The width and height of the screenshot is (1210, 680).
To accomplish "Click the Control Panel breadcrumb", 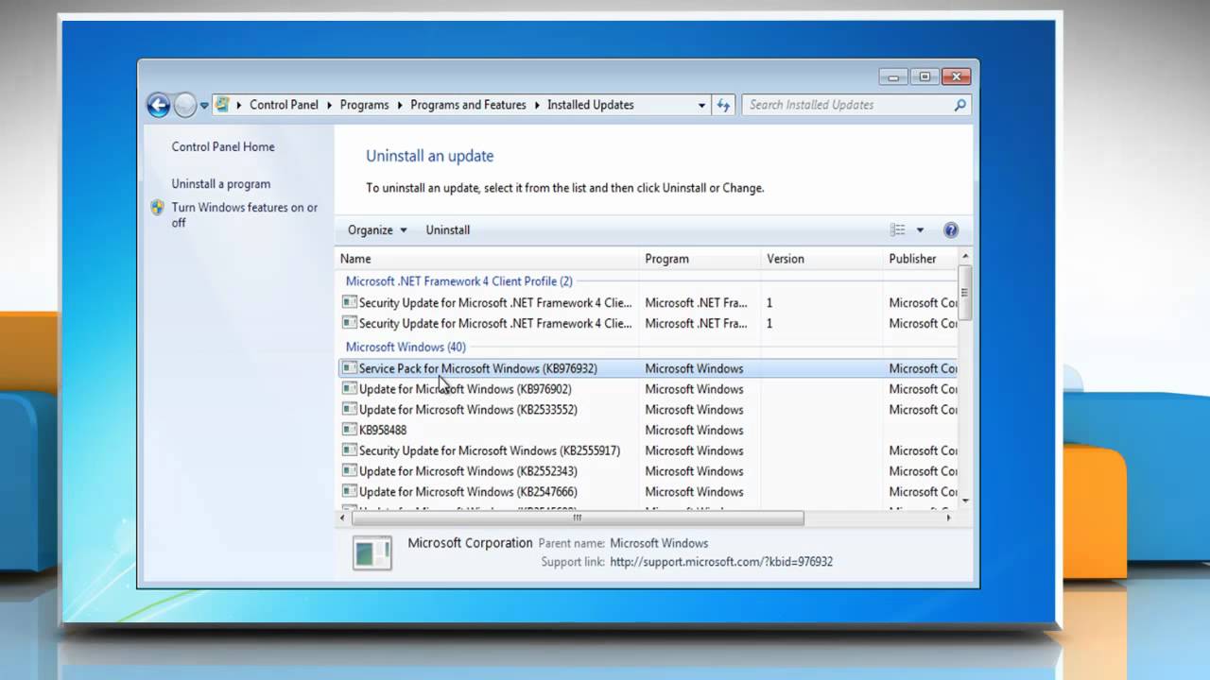I will (284, 105).
